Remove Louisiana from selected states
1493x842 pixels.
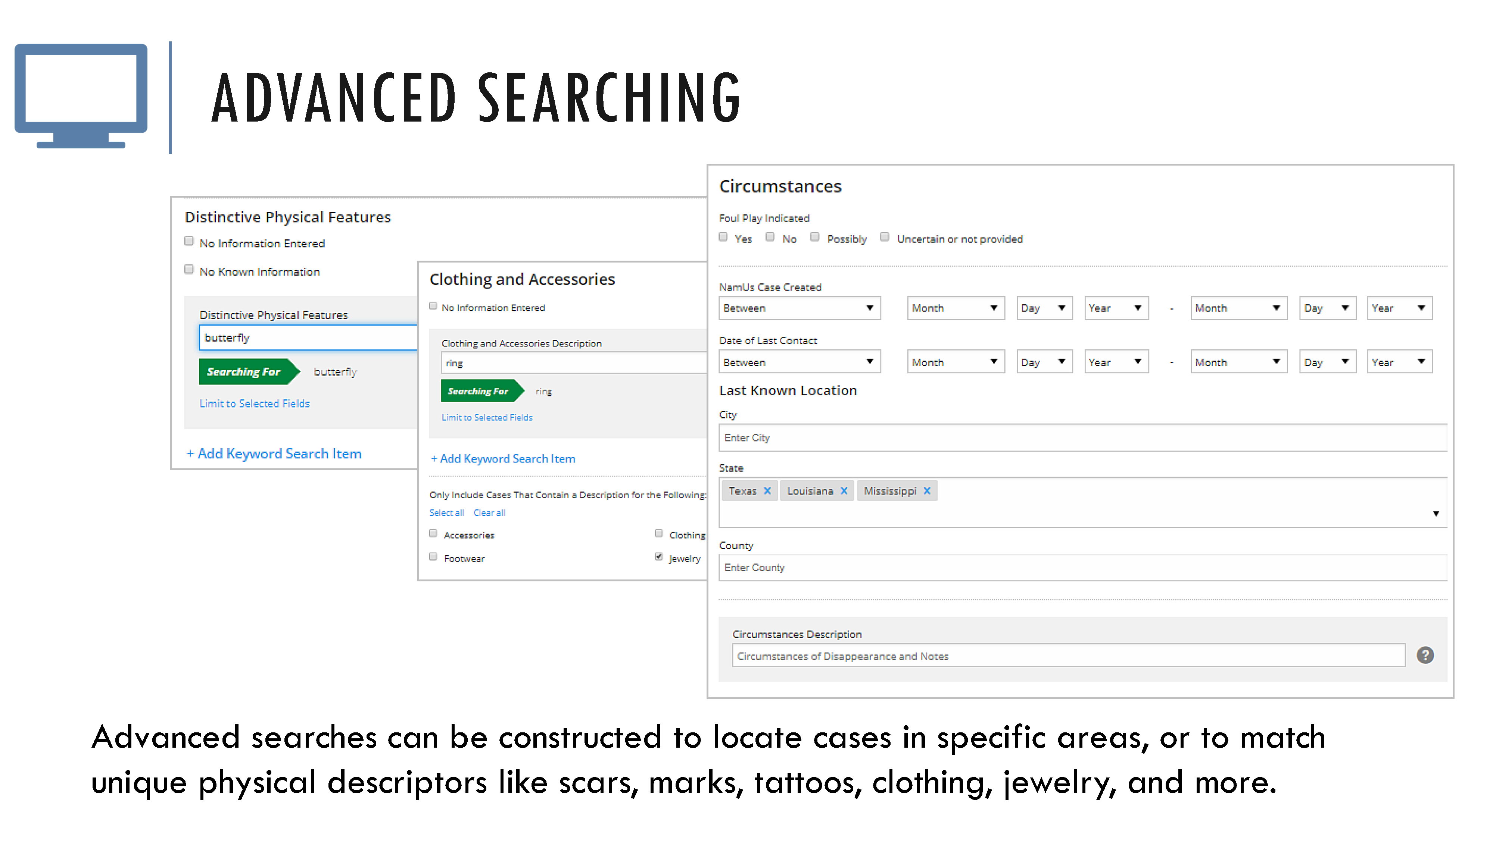[x=844, y=490]
